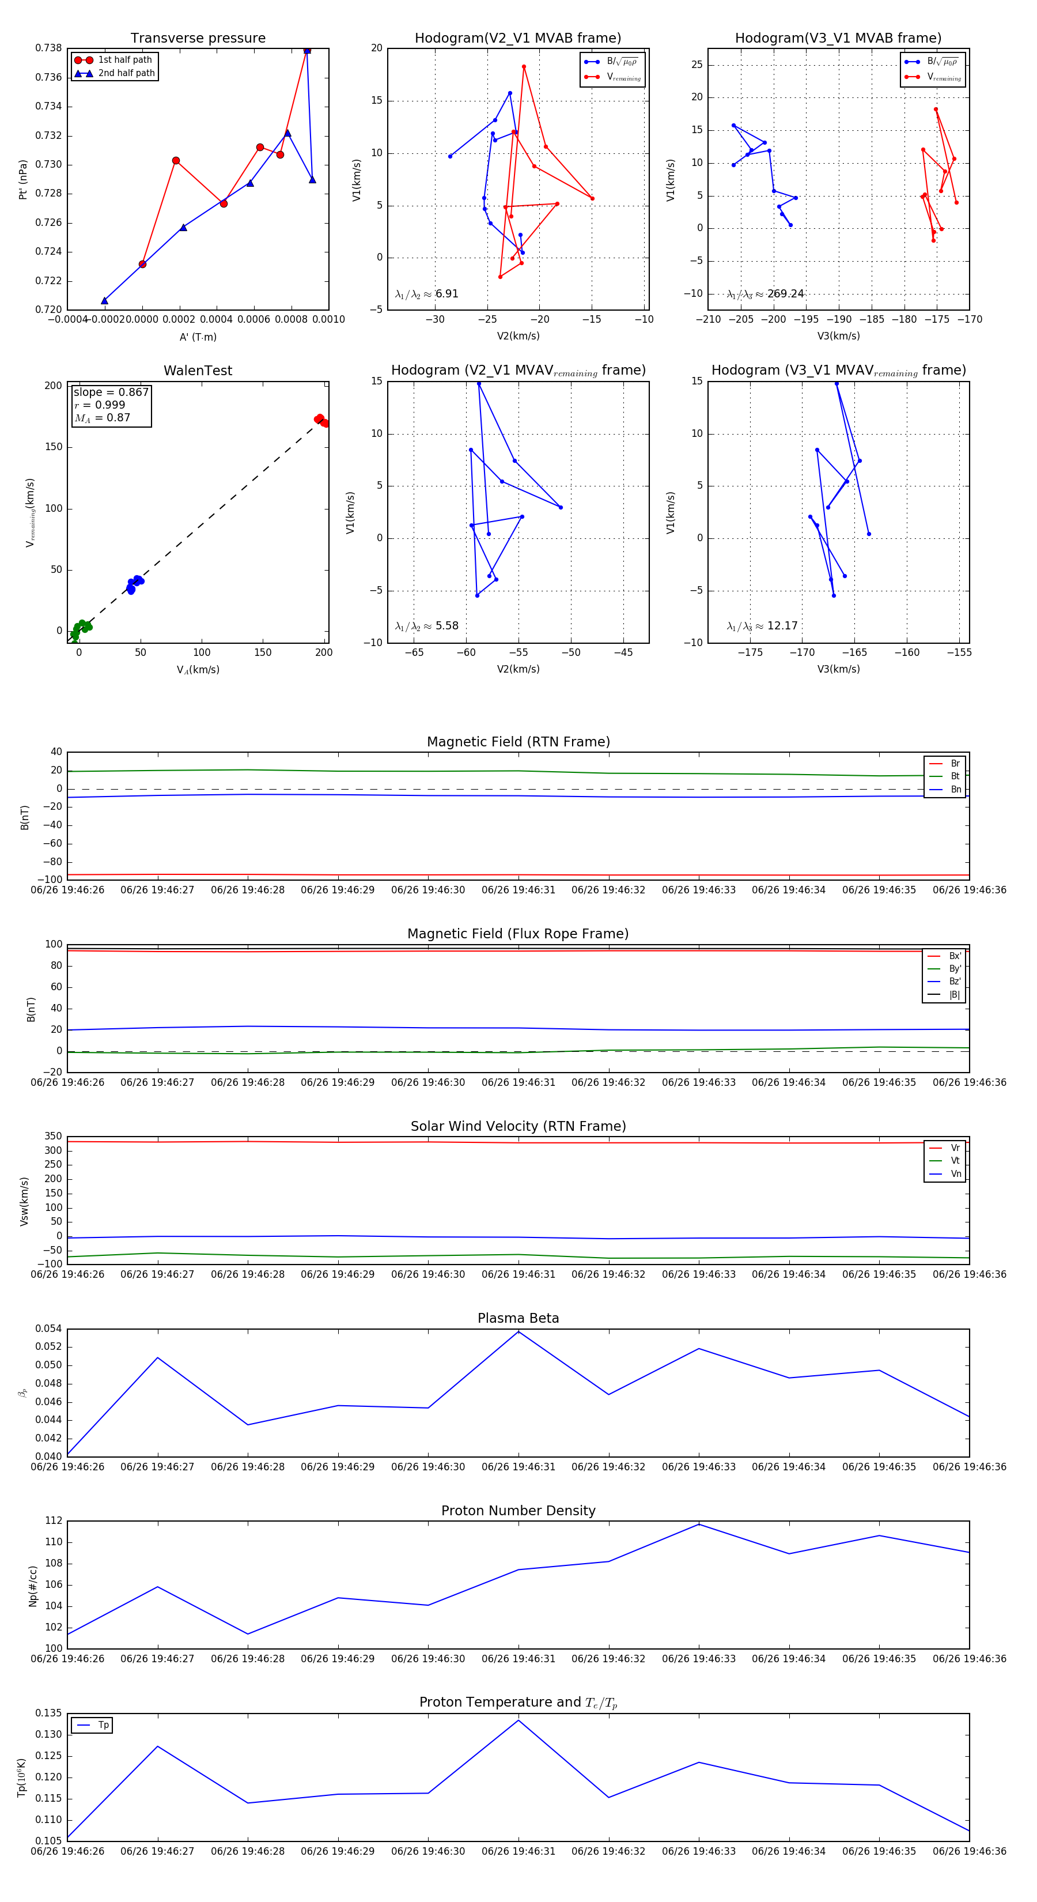Screen dimensions: 1037x1902
Task: Click the Vt legend entry in Solar Wind Velocity
Action: [945, 1161]
